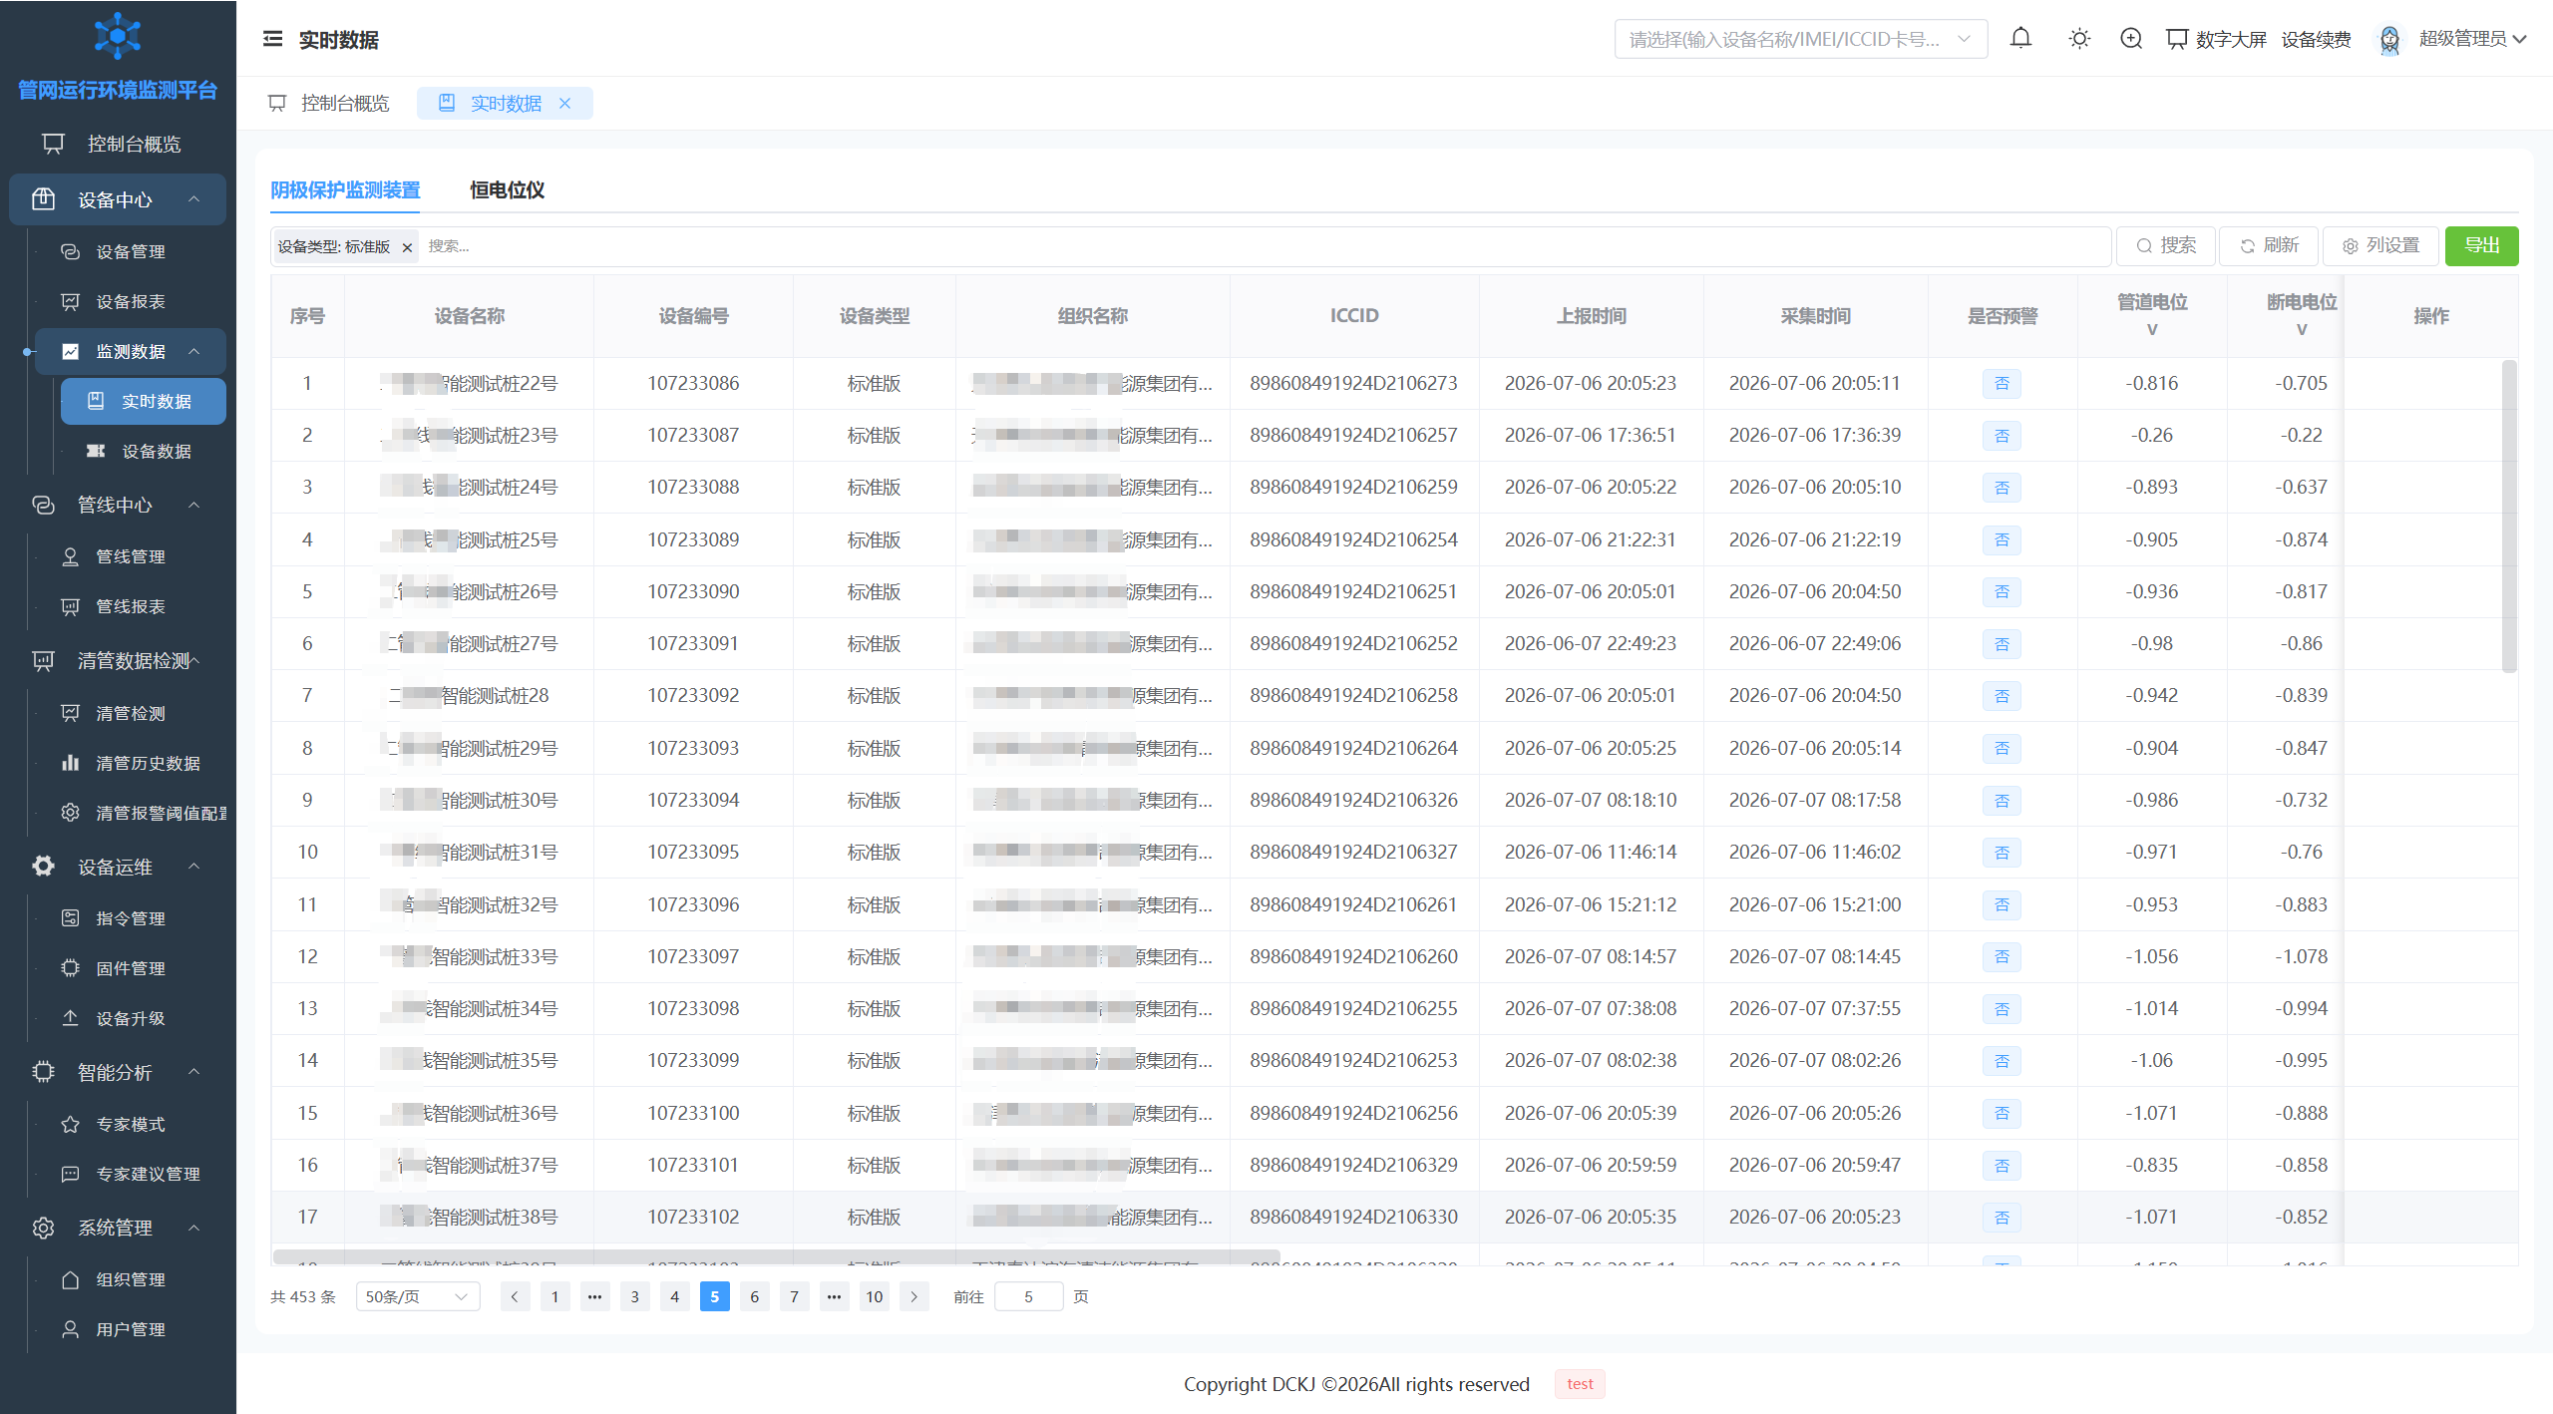Switch to the 控制台概览 page tab
The height and width of the screenshot is (1414, 2553).
tap(330, 103)
